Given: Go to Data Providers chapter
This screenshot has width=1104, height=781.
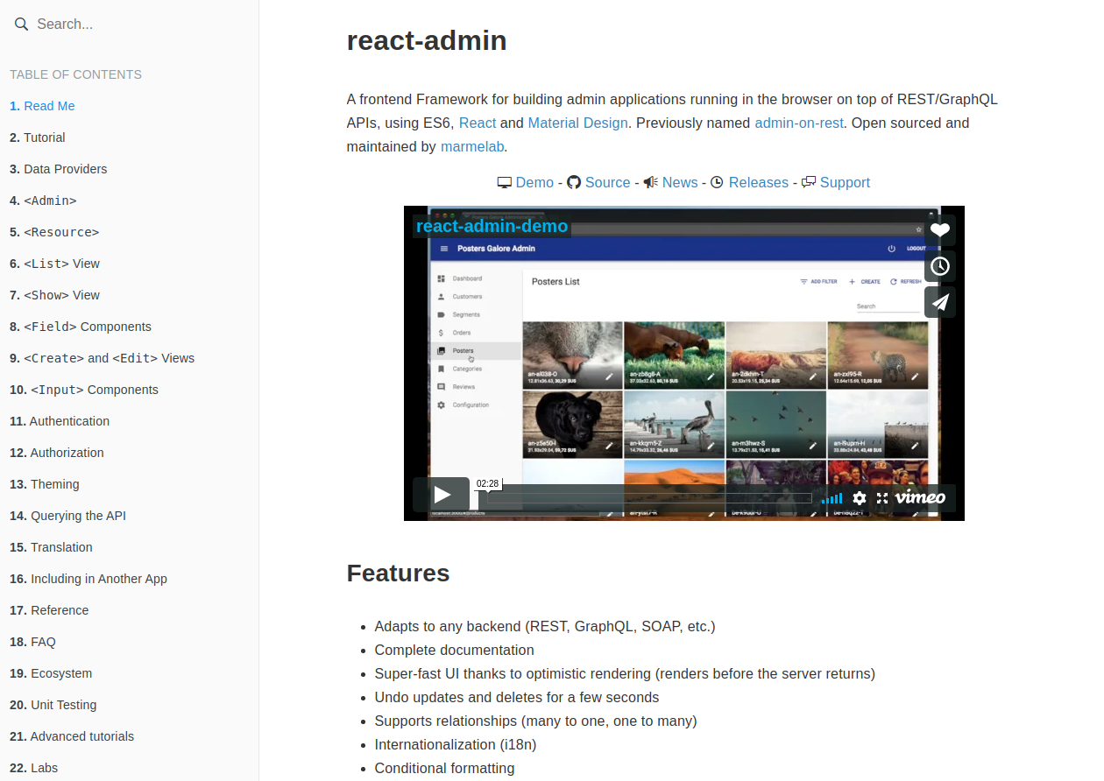Looking at the screenshot, I should pos(59,169).
